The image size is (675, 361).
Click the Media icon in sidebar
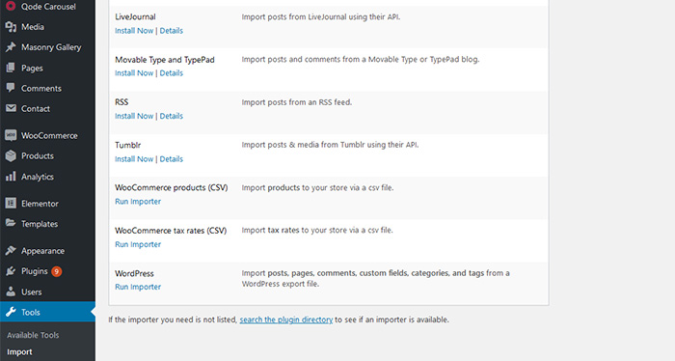tap(11, 27)
